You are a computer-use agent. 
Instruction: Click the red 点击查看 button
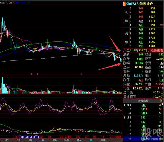(x=157, y=51)
